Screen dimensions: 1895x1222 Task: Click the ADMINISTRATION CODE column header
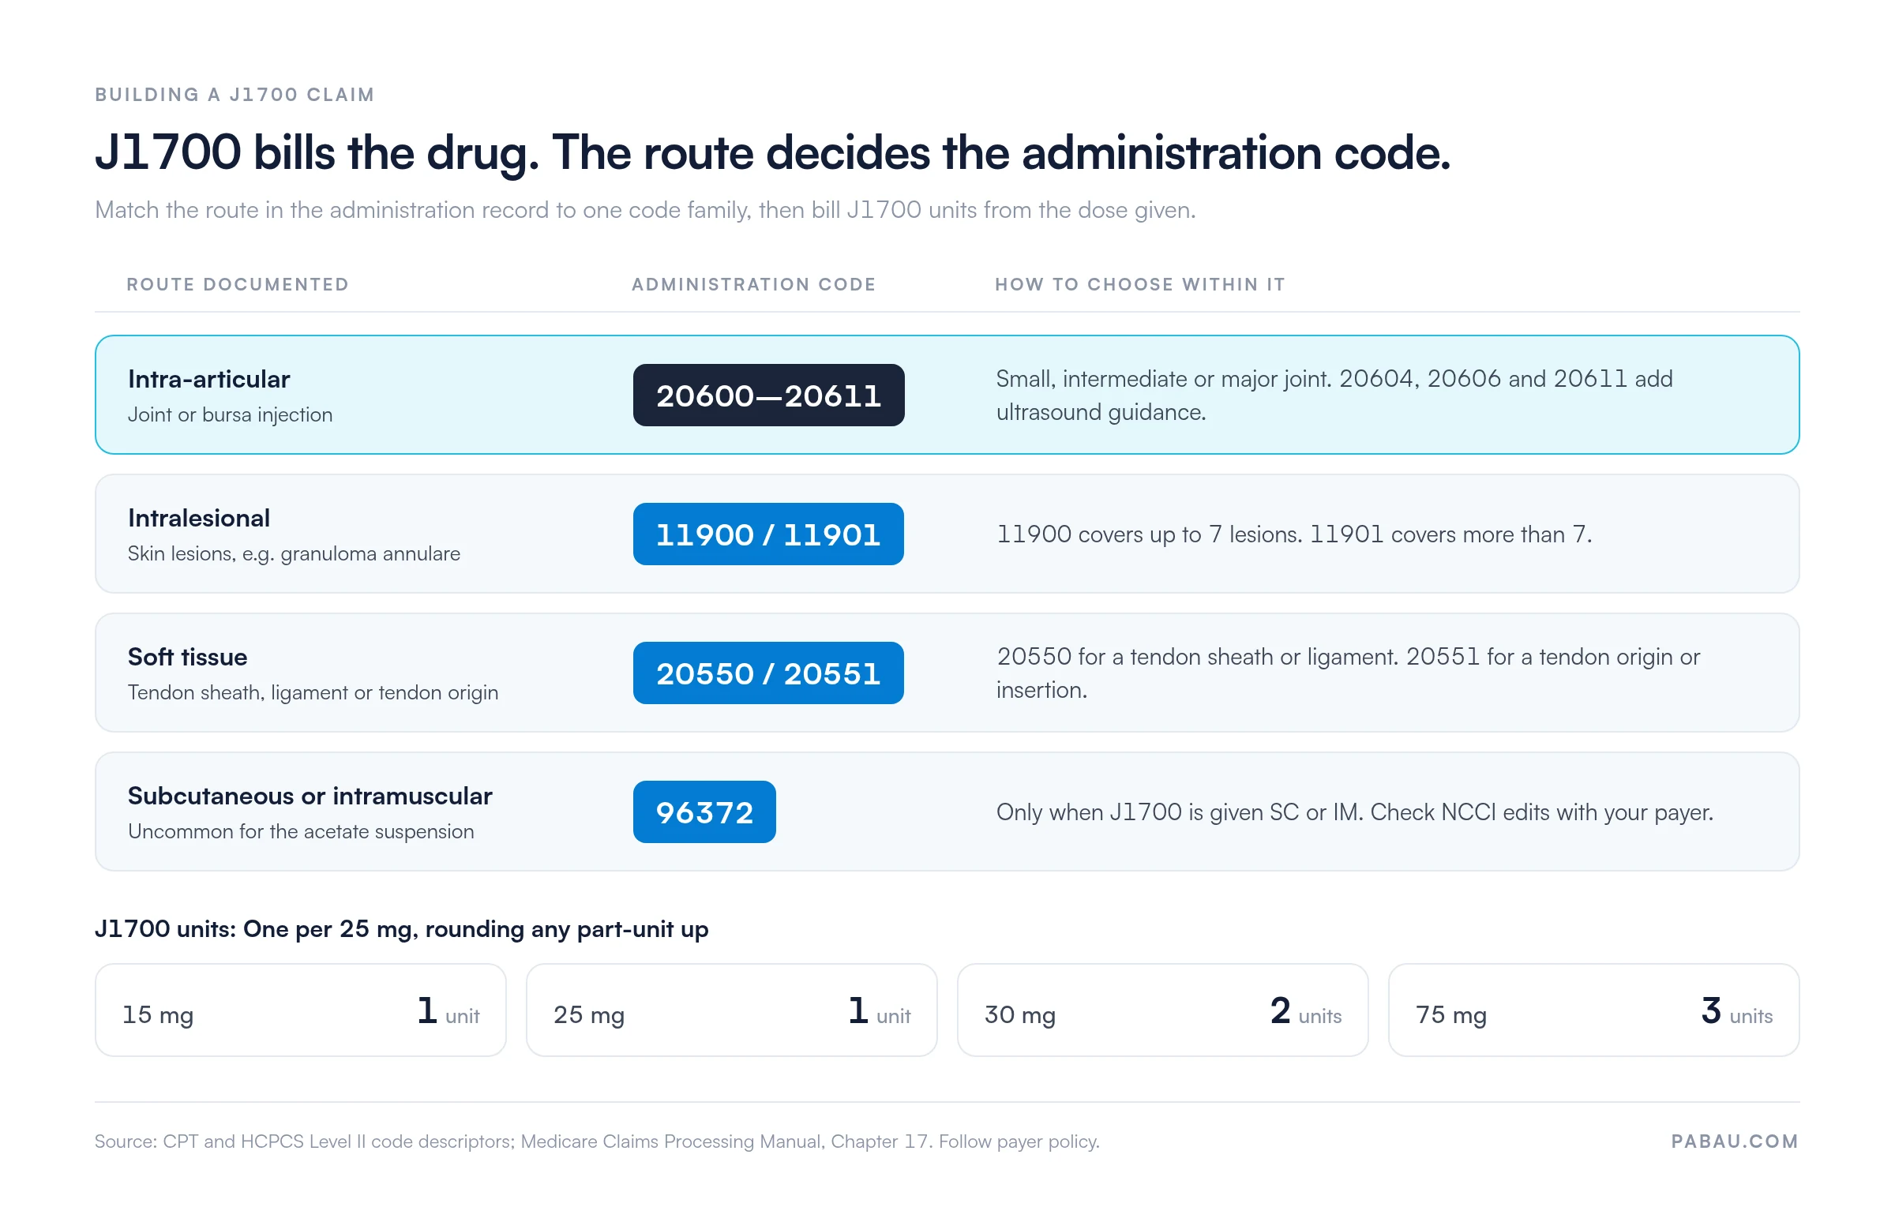click(x=754, y=284)
